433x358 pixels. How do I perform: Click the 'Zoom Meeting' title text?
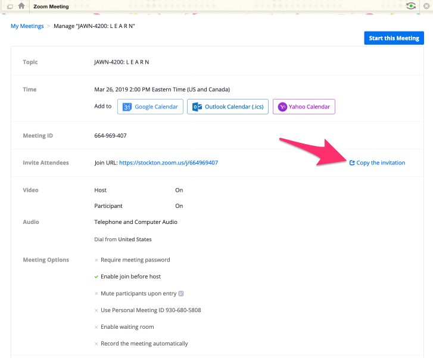pos(51,7)
